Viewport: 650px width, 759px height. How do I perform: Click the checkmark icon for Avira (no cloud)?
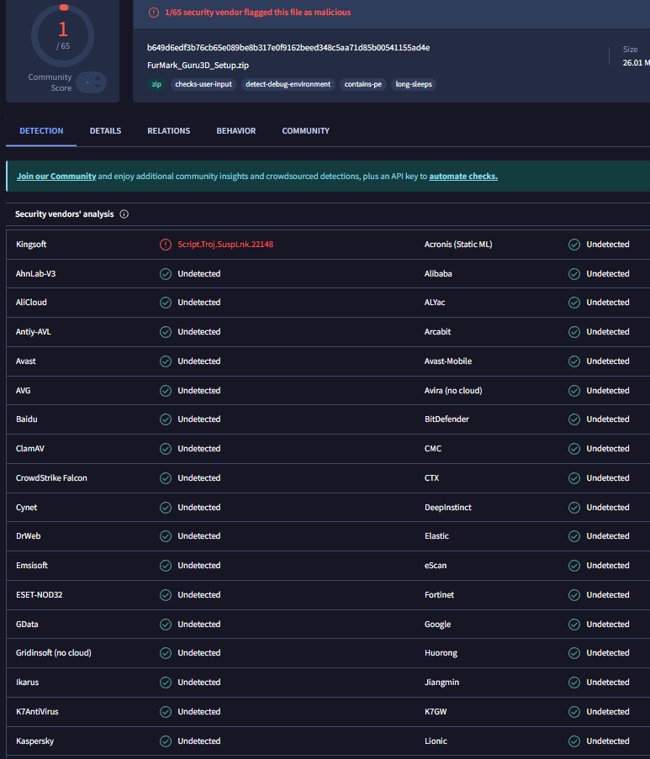[574, 391]
